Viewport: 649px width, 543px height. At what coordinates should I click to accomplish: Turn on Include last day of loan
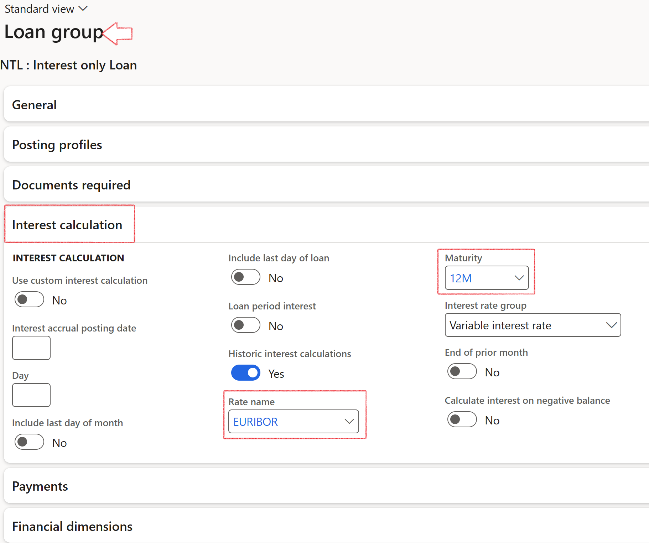coord(246,277)
